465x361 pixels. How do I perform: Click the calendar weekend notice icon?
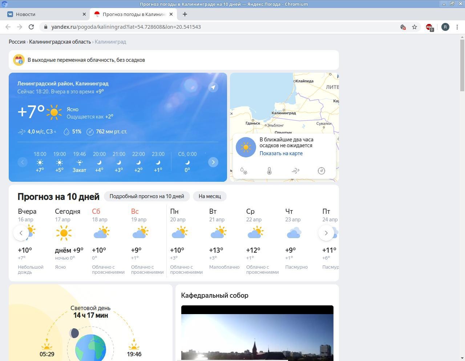tap(19, 60)
